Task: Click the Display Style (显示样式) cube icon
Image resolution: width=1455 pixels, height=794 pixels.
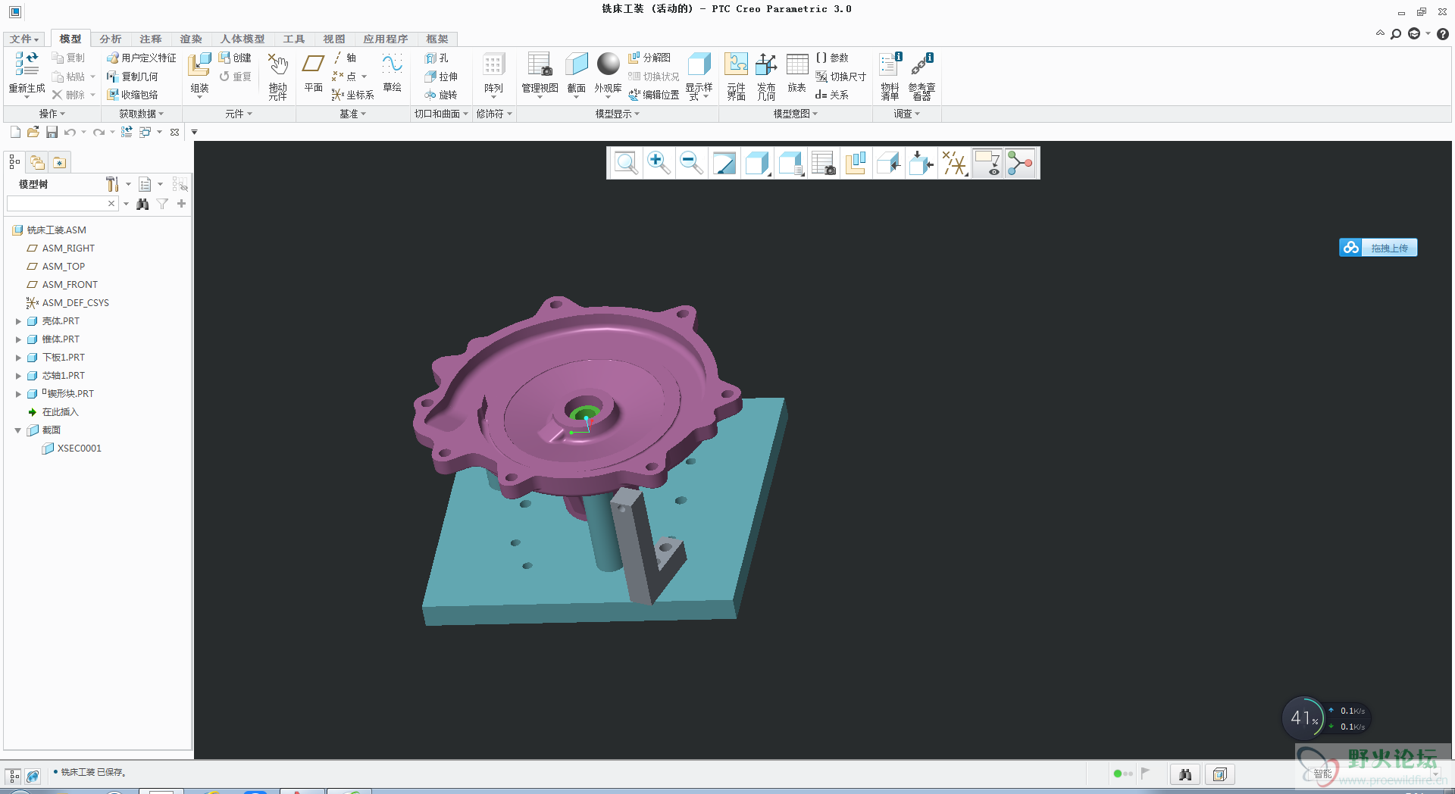Action: [x=699, y=64]
